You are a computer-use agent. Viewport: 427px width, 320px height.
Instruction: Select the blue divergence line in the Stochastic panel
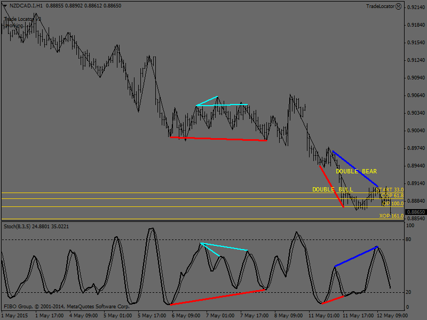pos(356,257)
